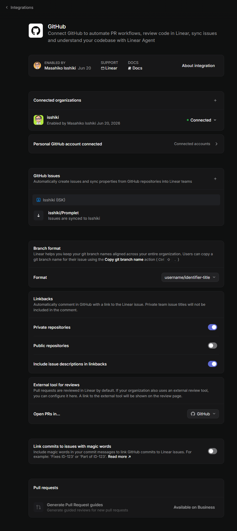
Task: Click the Pull Request guides icon
Action: click(38, 507)
